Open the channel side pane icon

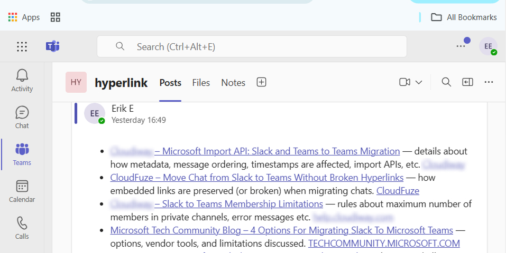[x=467, y=82]
